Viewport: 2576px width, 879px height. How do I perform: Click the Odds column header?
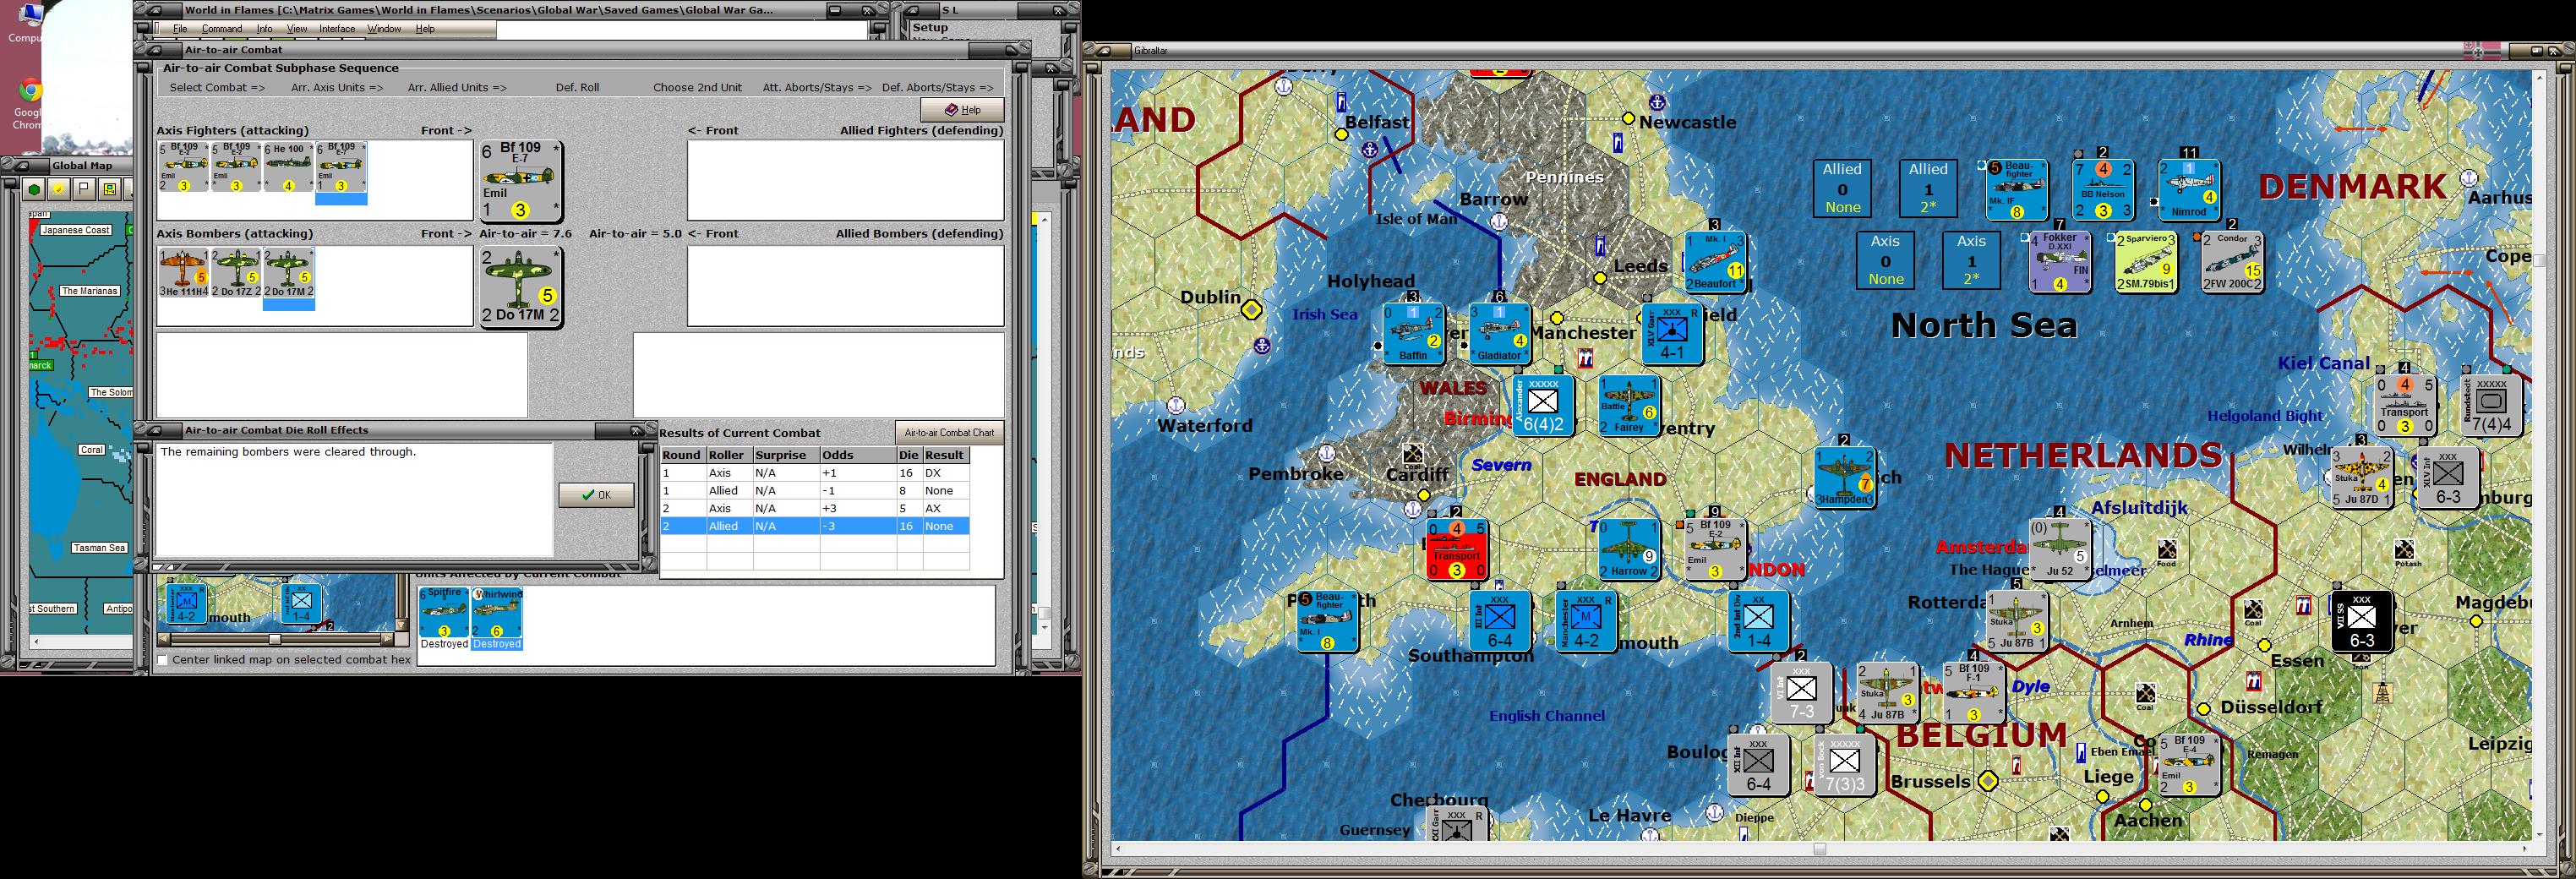click(x=857, y=455)
